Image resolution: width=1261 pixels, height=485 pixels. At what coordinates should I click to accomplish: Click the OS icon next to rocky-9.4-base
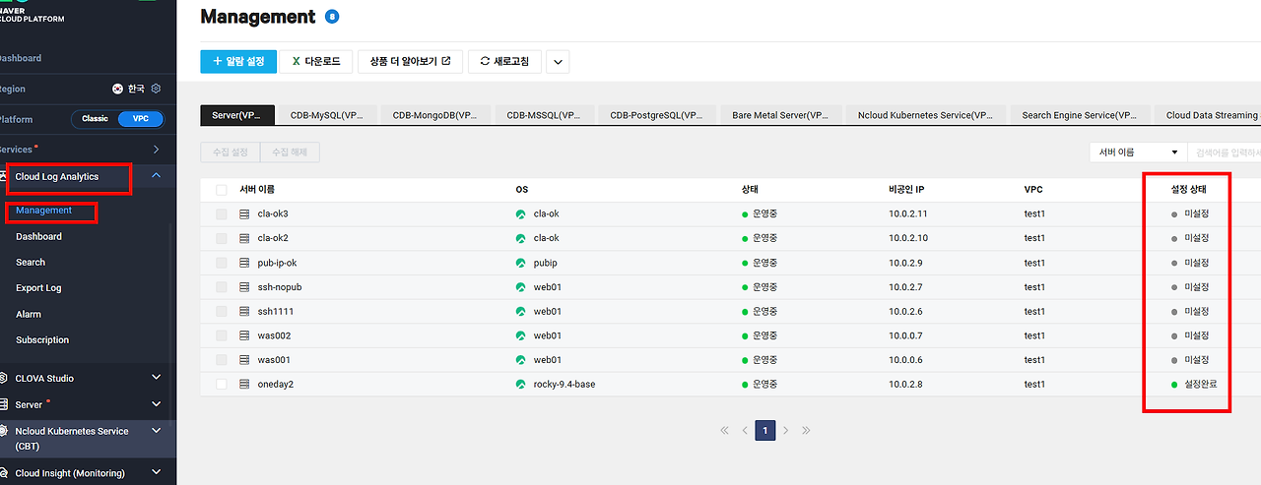pyautogui.click(x=521, y=384)
